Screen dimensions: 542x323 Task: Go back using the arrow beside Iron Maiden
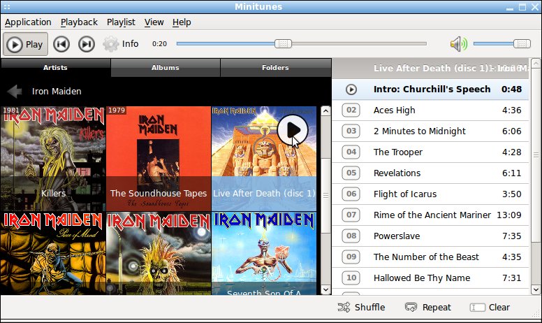coord(15,92)
